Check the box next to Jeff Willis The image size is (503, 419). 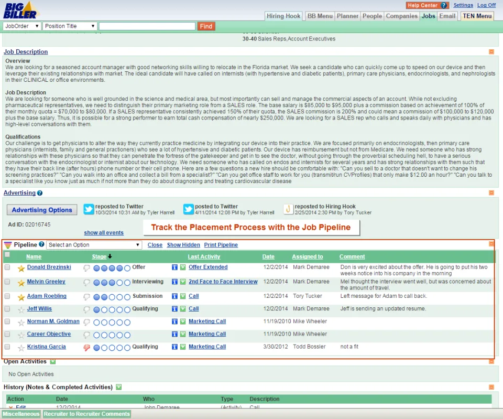(x=7, y=309)
